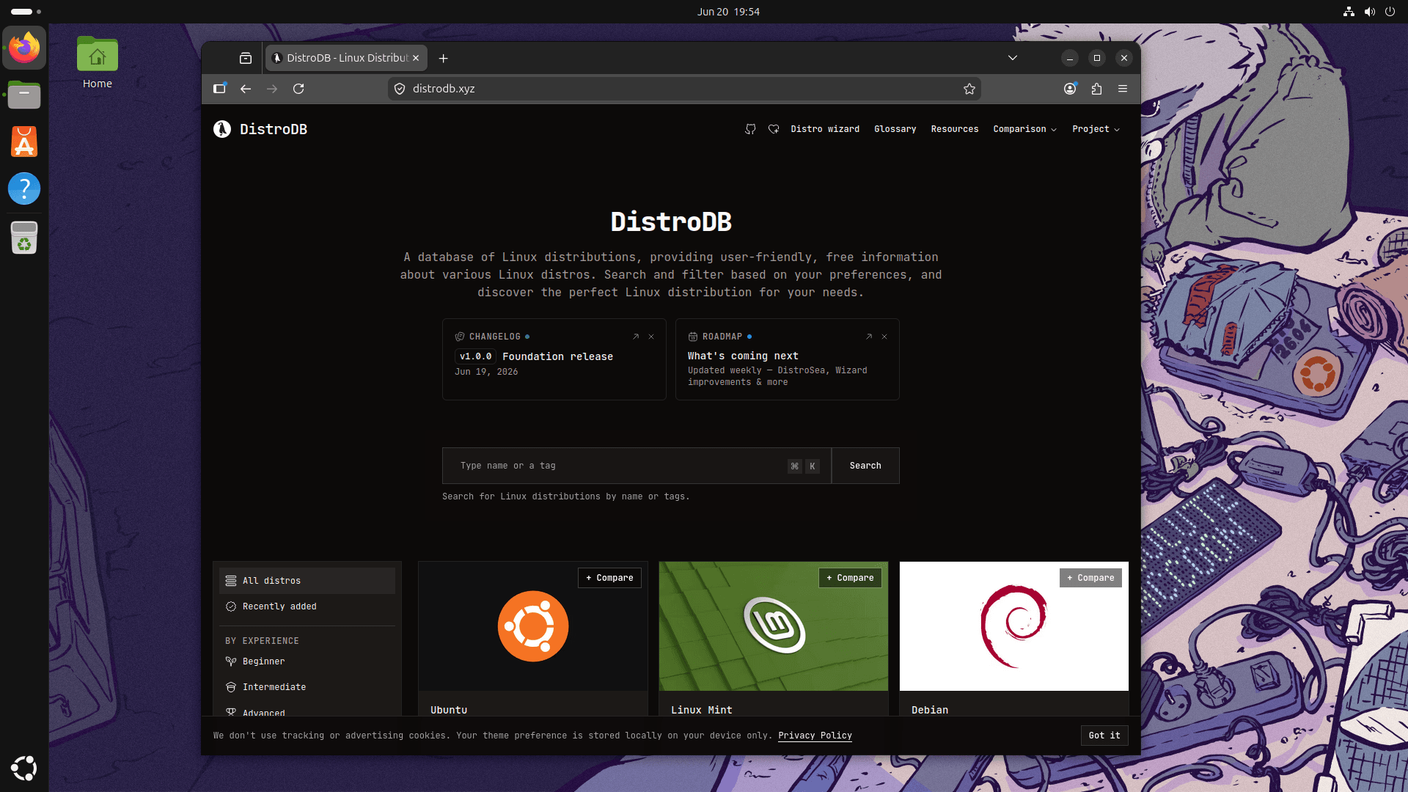The width and height of the screenshot is (1408, 792).
Task: Click the site shield icon in address bar
Action: pos(400,89)
